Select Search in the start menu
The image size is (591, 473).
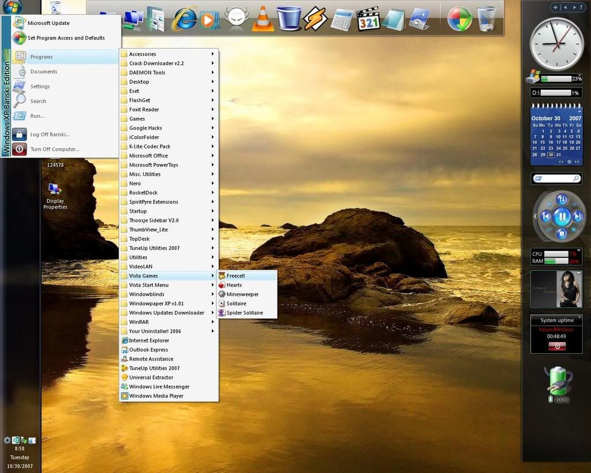tap(65, 101)
